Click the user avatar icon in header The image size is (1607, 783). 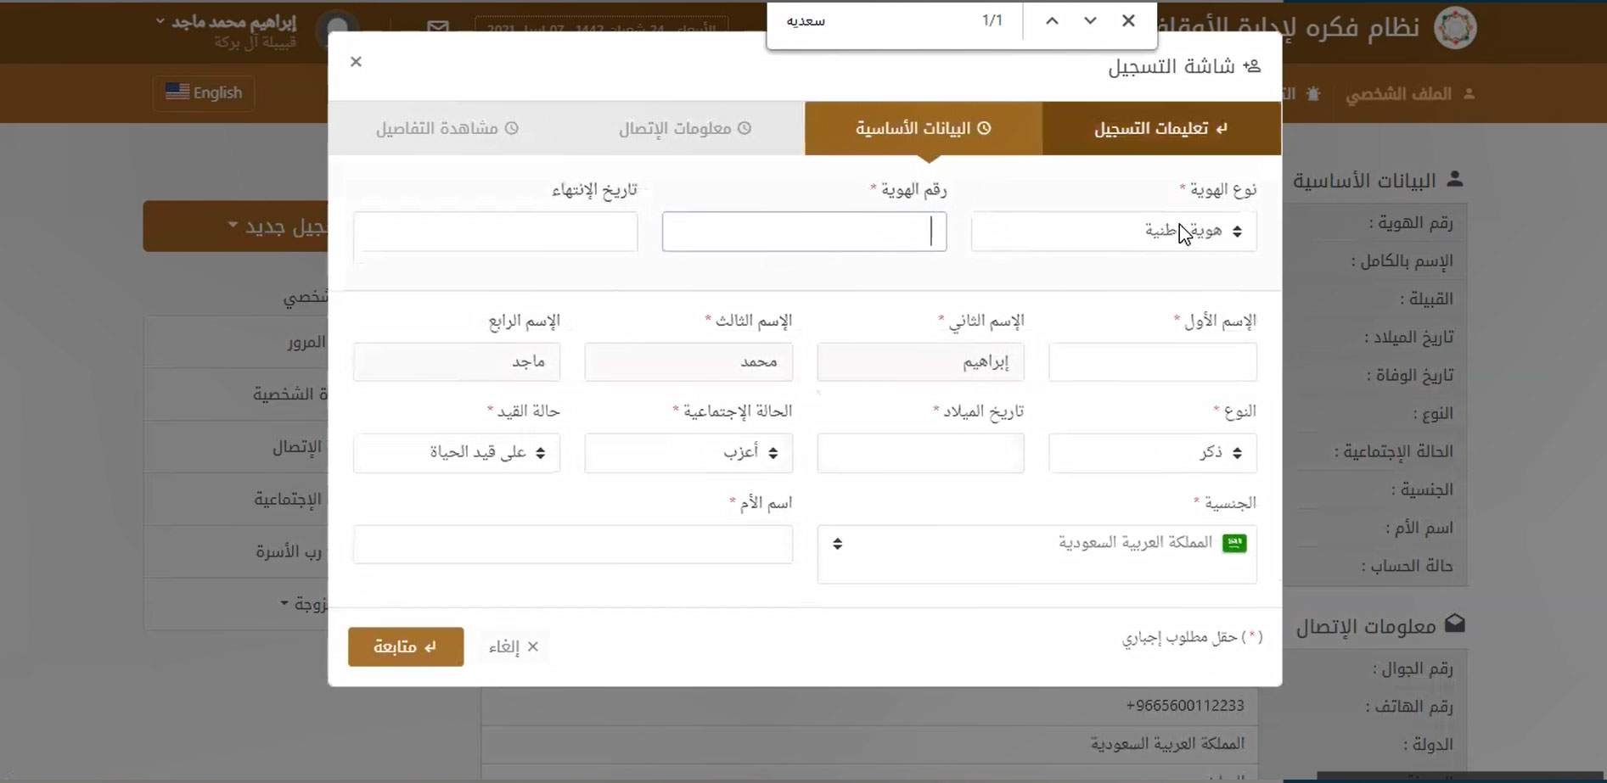pyautogui.click(x=337, y=29)
